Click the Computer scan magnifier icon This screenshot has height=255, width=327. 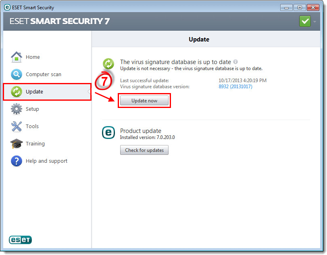[x=17, y=75]
